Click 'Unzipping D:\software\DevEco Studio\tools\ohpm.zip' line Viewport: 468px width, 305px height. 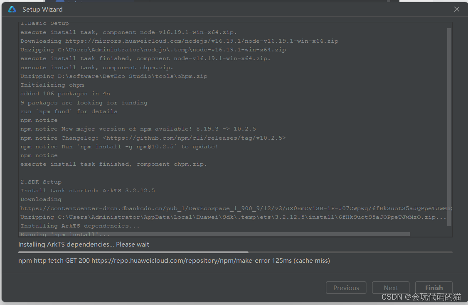pos(114,76)
